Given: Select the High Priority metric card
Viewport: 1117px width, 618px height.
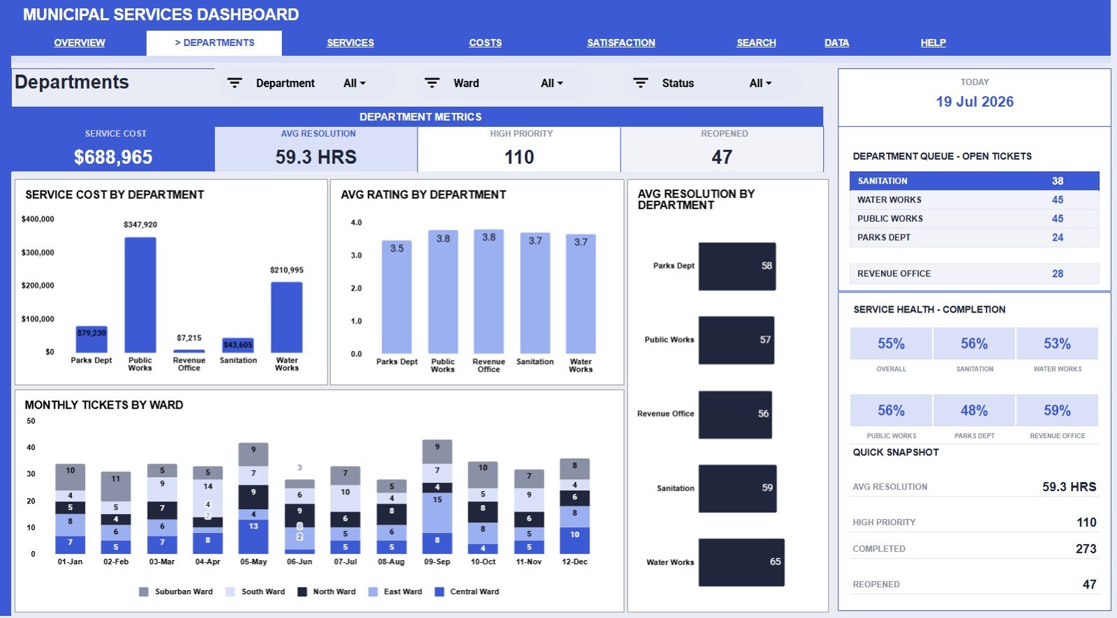Looking at the screenshot, I should click(x=519, y=149).
